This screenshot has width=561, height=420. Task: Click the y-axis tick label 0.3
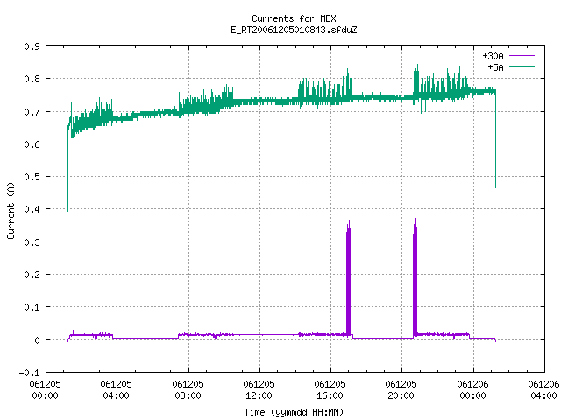coord(32,242)
